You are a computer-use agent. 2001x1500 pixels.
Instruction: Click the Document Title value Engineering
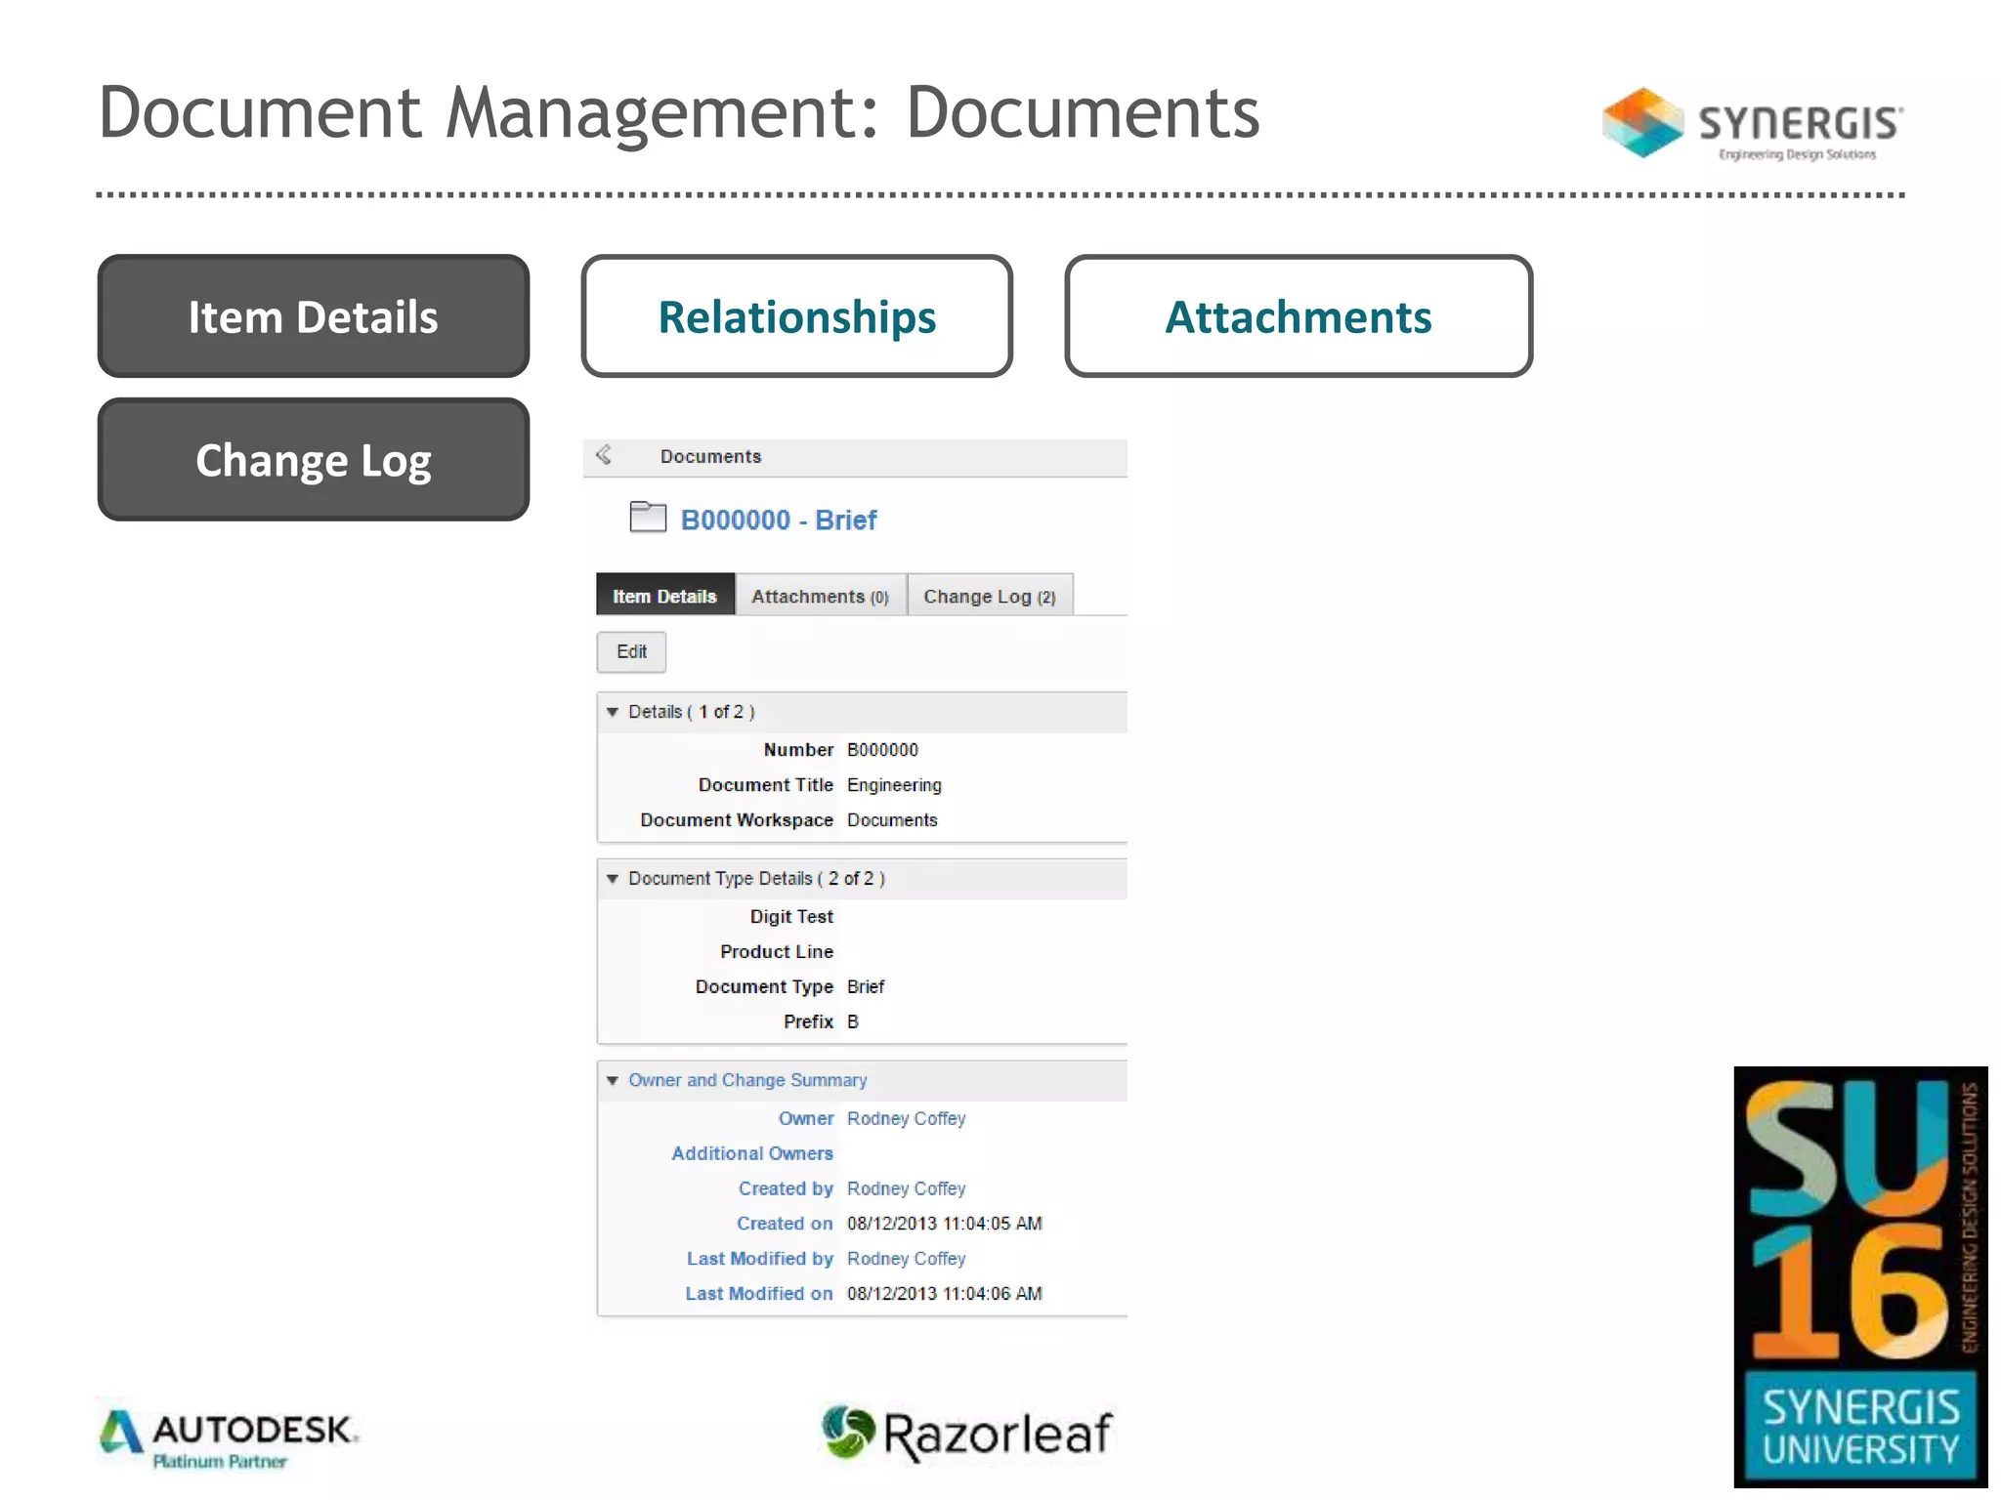coord(894,785)
